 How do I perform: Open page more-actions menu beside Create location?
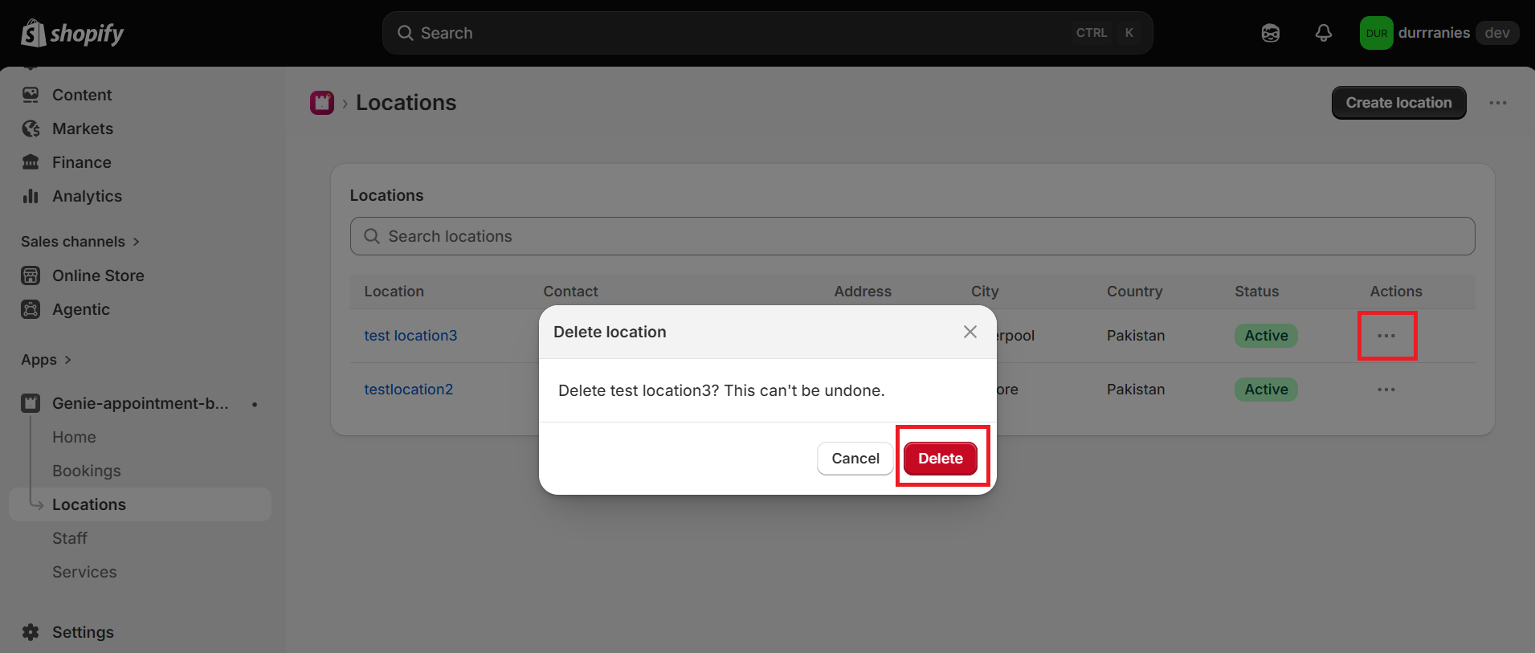click(1498, 103)
